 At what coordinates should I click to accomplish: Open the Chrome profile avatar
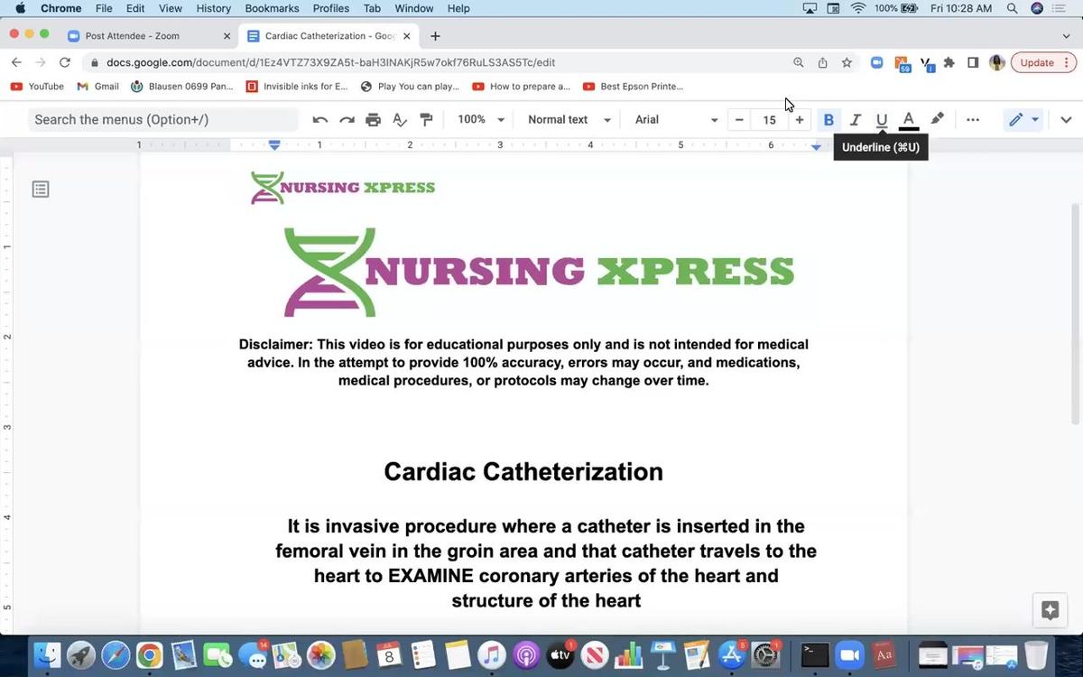(x=997, y=62)
